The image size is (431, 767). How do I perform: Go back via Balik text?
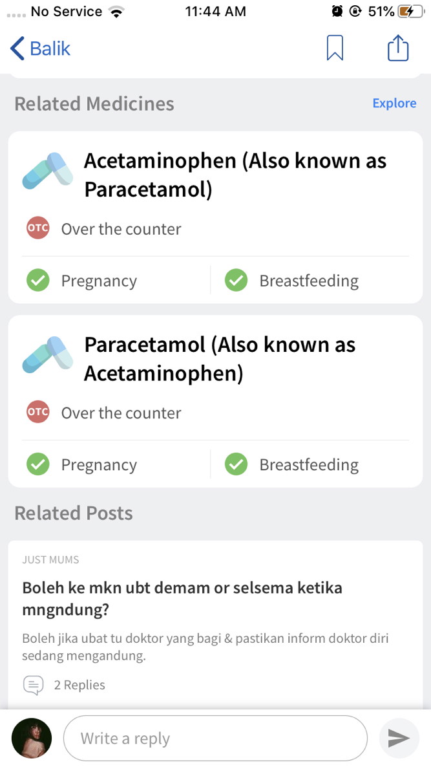tap(50, 49)
